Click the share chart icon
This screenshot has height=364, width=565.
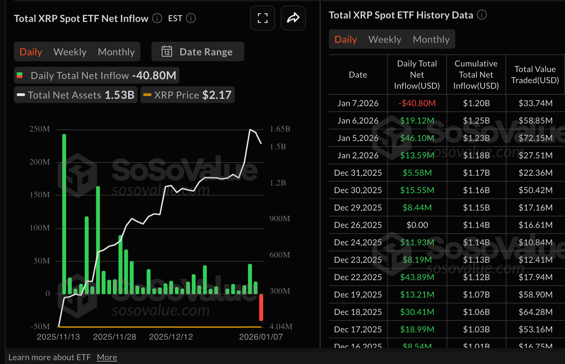(293, 18)
